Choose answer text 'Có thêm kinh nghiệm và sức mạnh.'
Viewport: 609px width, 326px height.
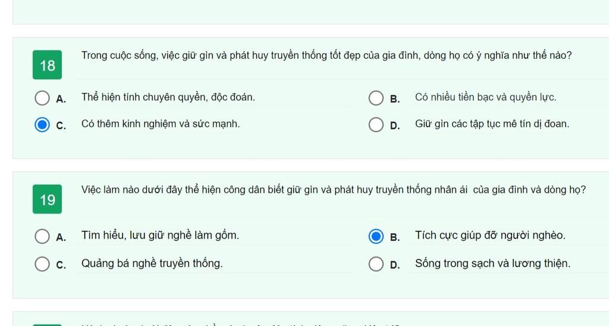point(161,124)
